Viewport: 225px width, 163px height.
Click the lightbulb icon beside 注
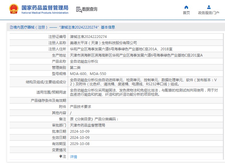tap(61, 156)
